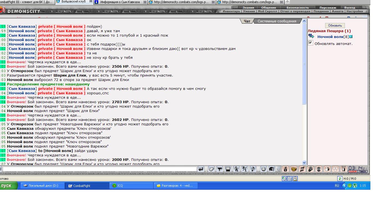Close the Информация о Сын Кавказа tab
Viewport: 379px width, 213px height.
pos(145,2)
